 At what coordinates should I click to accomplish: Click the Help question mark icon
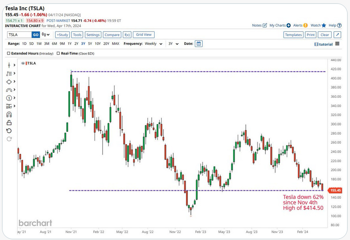pos(339,25)
